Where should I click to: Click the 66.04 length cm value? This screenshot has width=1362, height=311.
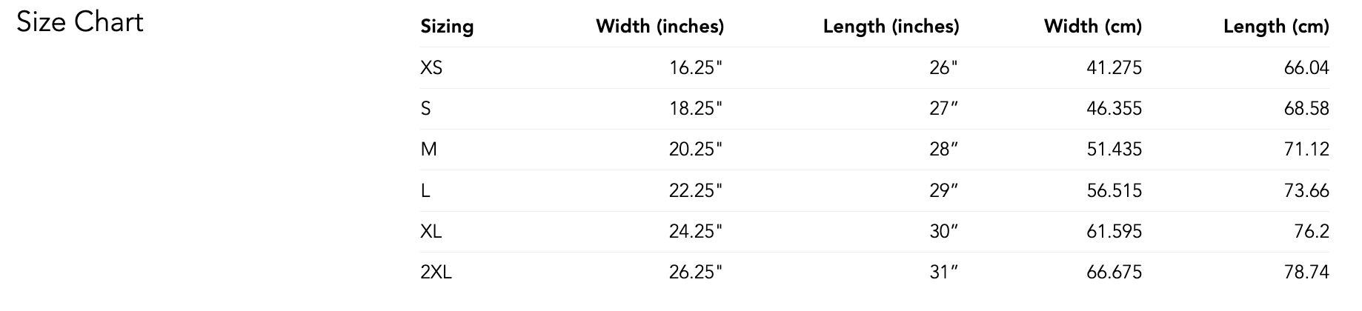1306,68
